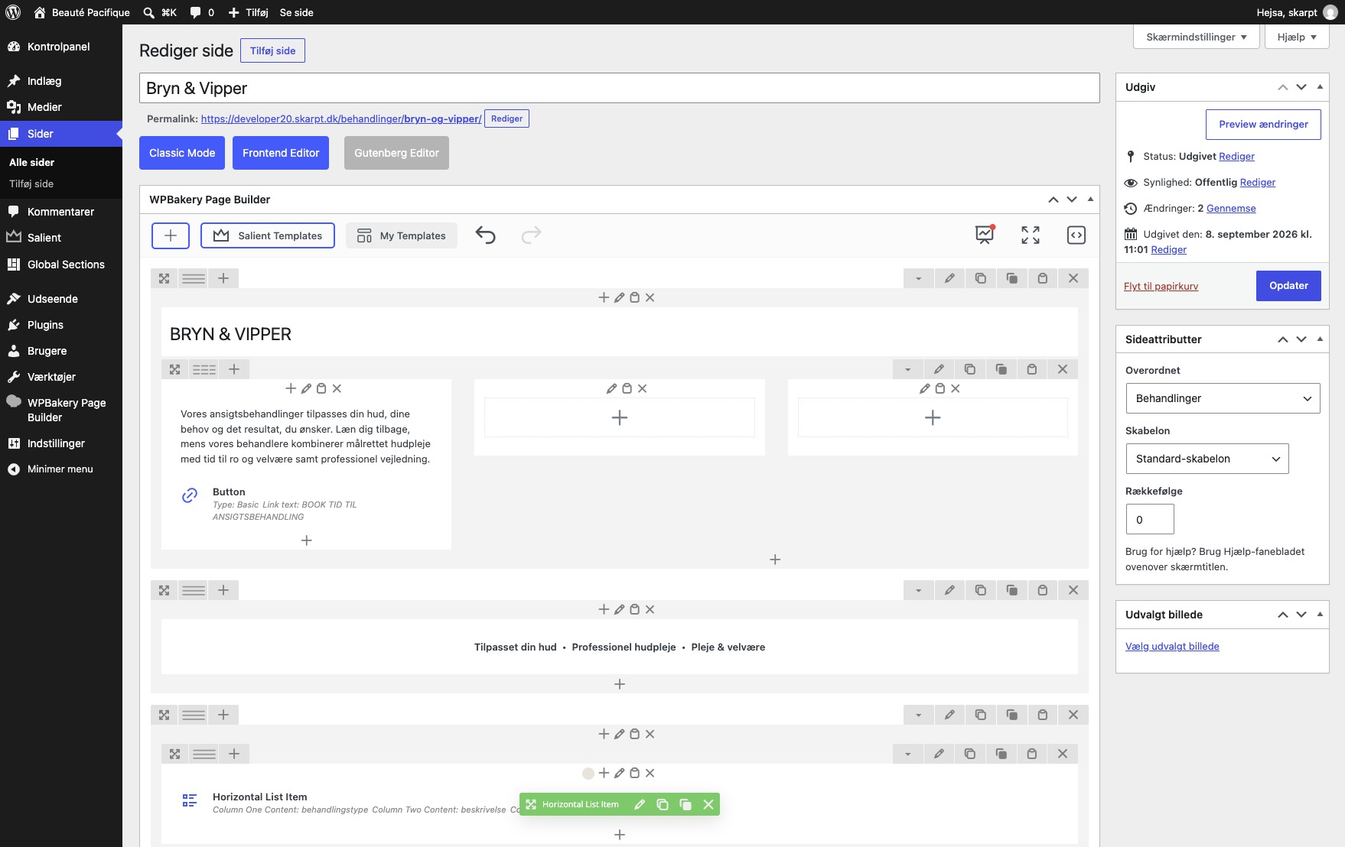Delete the green Horizontal List Item
Image resolution: width=1345 pixels, height=847 pixels.
tap(708, 804)
